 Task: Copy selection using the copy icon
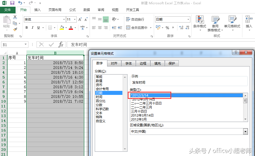(x=15, y=23)
